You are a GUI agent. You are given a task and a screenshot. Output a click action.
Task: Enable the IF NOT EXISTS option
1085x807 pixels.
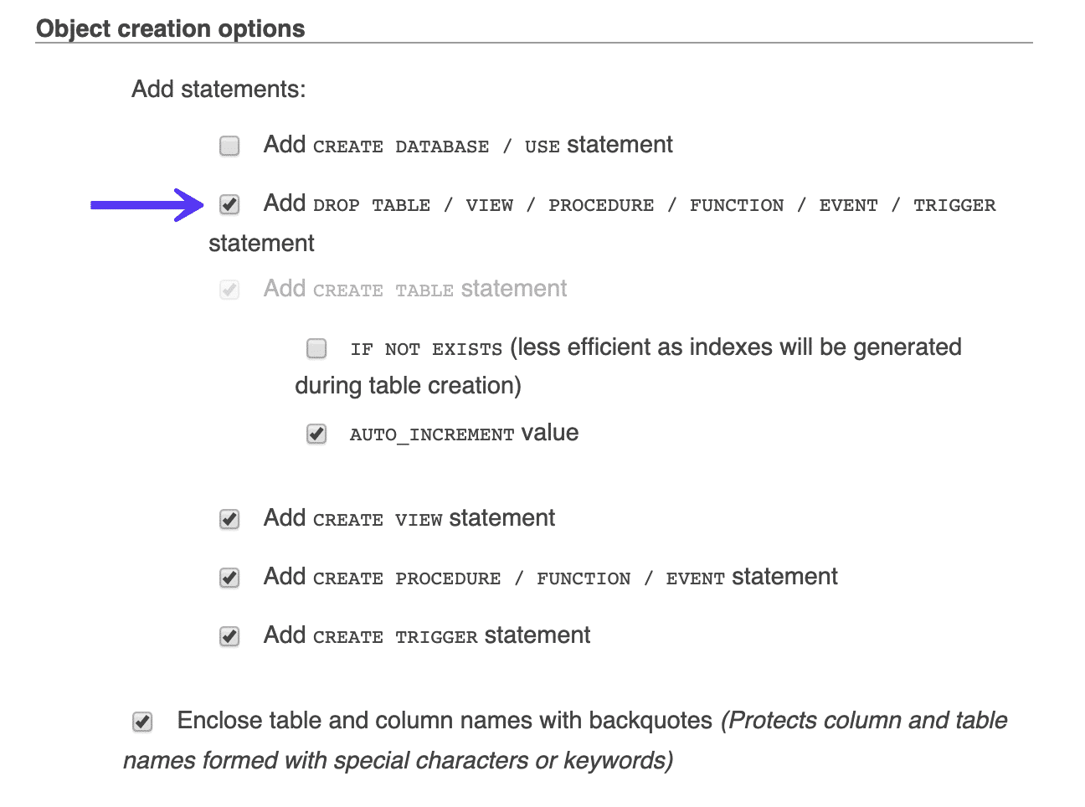(x=316, y=348)
